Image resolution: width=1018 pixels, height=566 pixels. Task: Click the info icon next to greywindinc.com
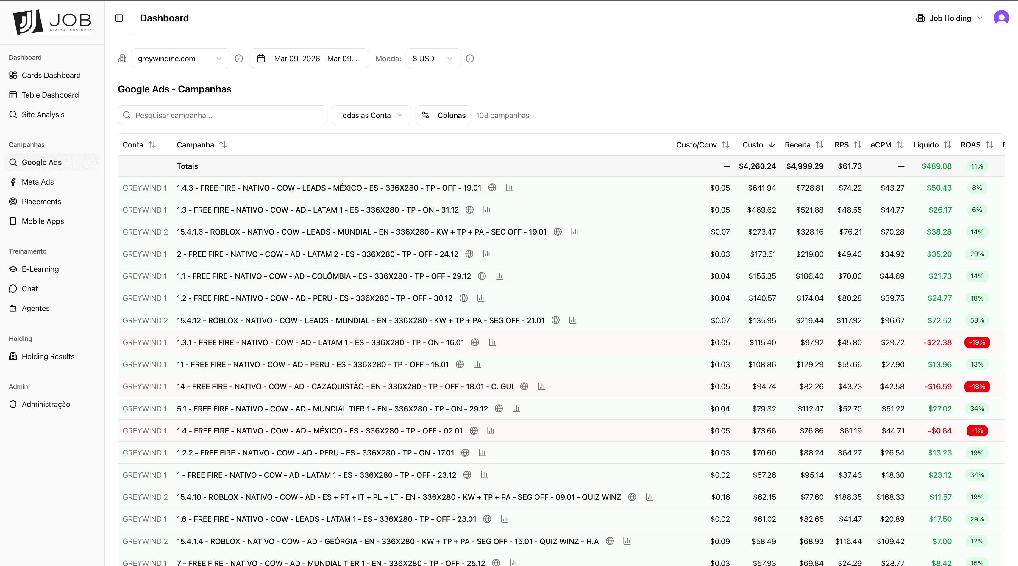[239, 59]
